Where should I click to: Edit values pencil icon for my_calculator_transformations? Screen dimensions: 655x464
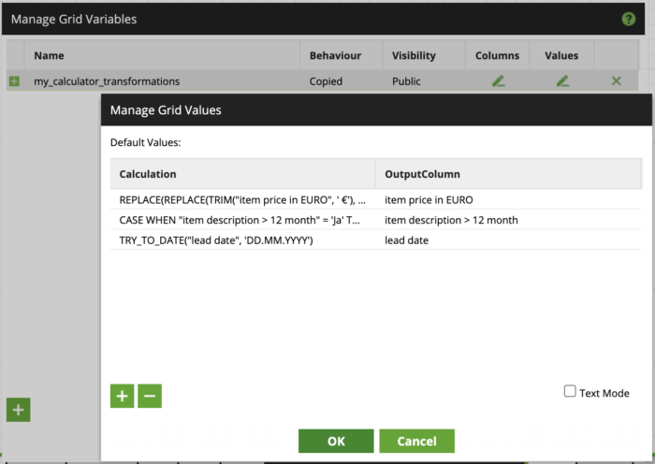(x=561, y=81)
